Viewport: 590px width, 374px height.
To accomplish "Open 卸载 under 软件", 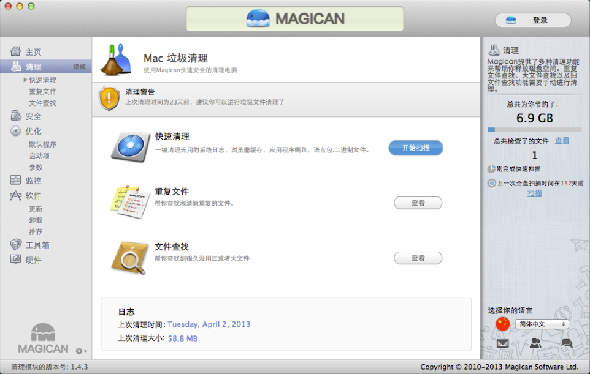I will [36, 220].
